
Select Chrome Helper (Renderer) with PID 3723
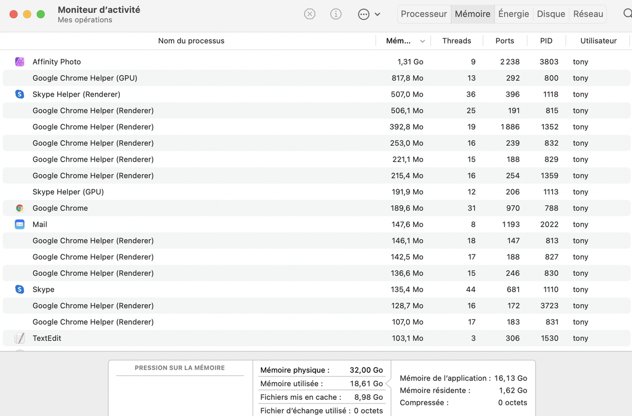click(x=317, y=305)
